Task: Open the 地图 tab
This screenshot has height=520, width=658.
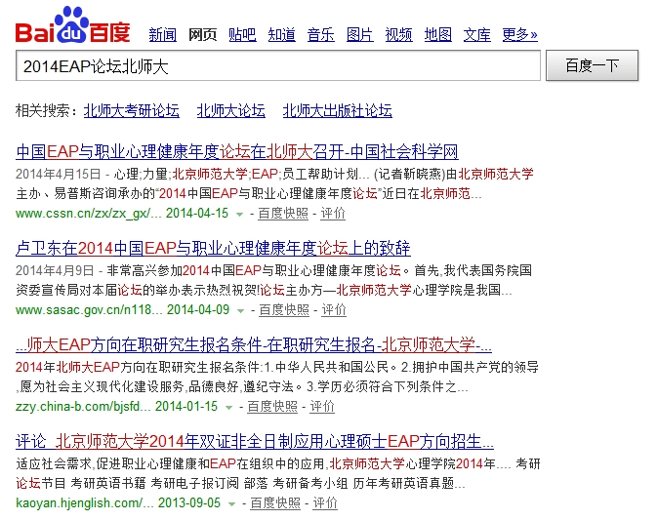Action: (438, 35)
